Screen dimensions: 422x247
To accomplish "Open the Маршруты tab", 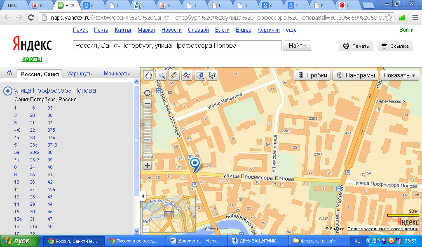I will coord(80,73).
